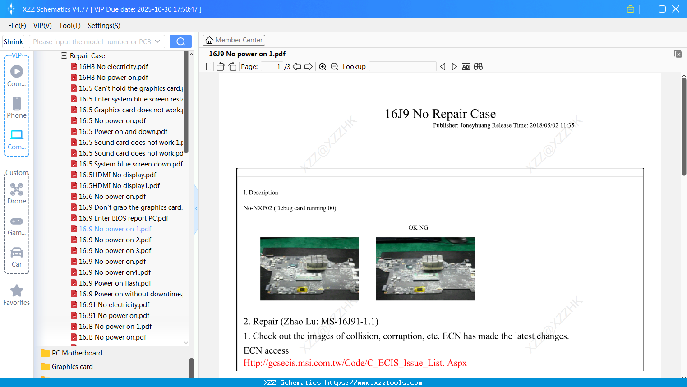This screenshot has width=687, height=387.
Task: Click the Shrink button
Action: point(14,41)
